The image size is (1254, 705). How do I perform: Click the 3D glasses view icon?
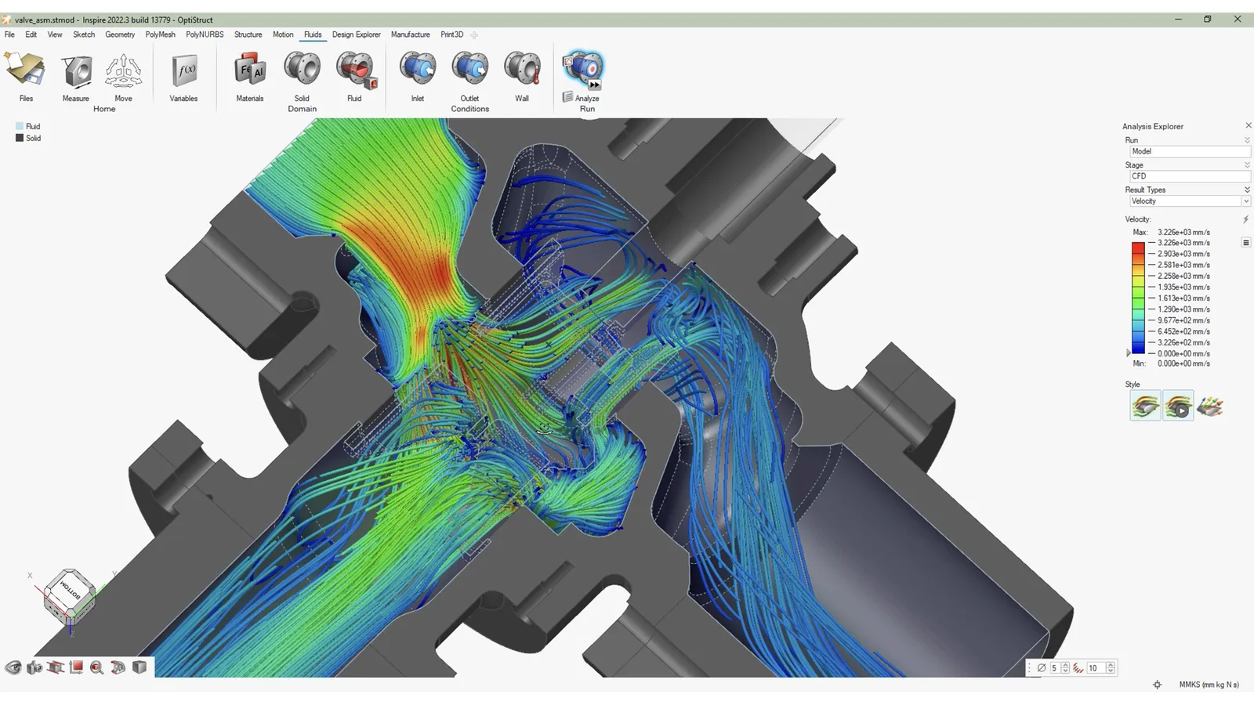(118, 667)
